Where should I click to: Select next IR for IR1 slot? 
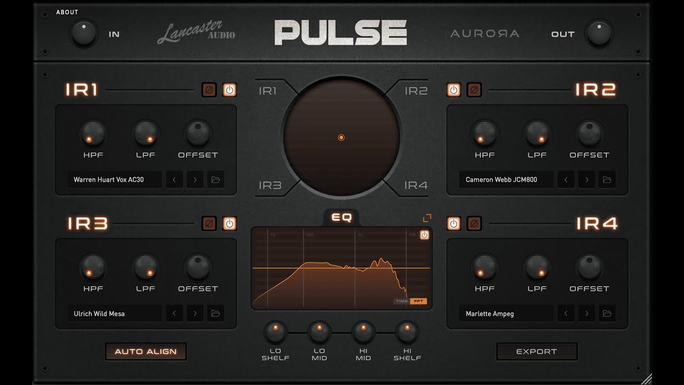pyautogui.click(x=195, y=180)
